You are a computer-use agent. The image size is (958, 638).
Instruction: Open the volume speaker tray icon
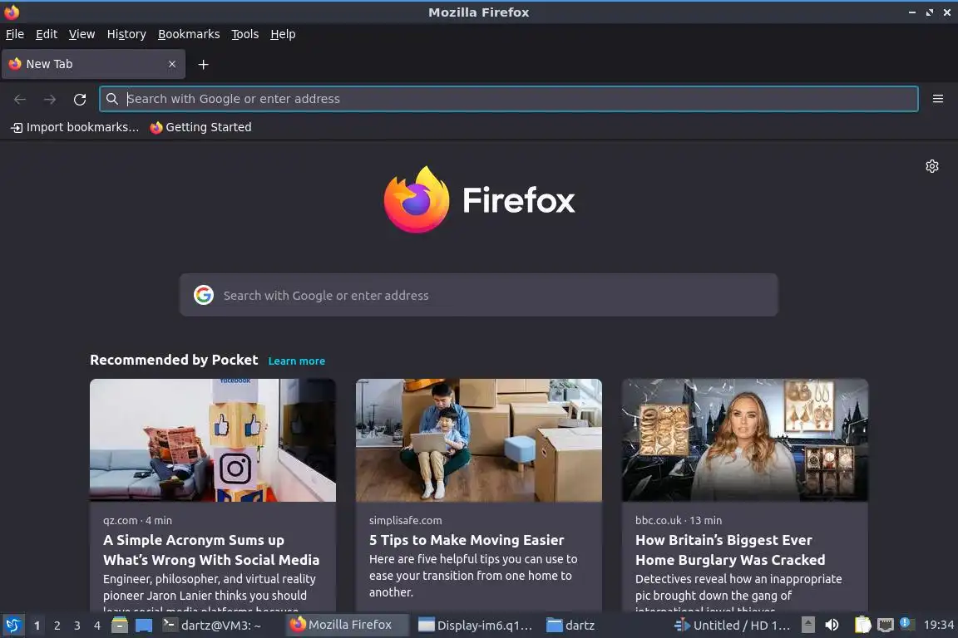coord(832,625)
